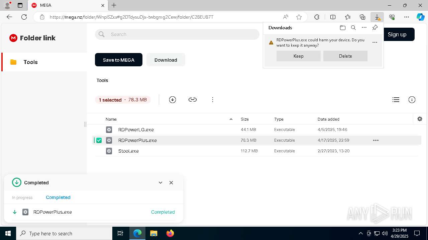428x240 pixels.
Task: Open Browser essentials icon
Action: (x=392, y=17)
